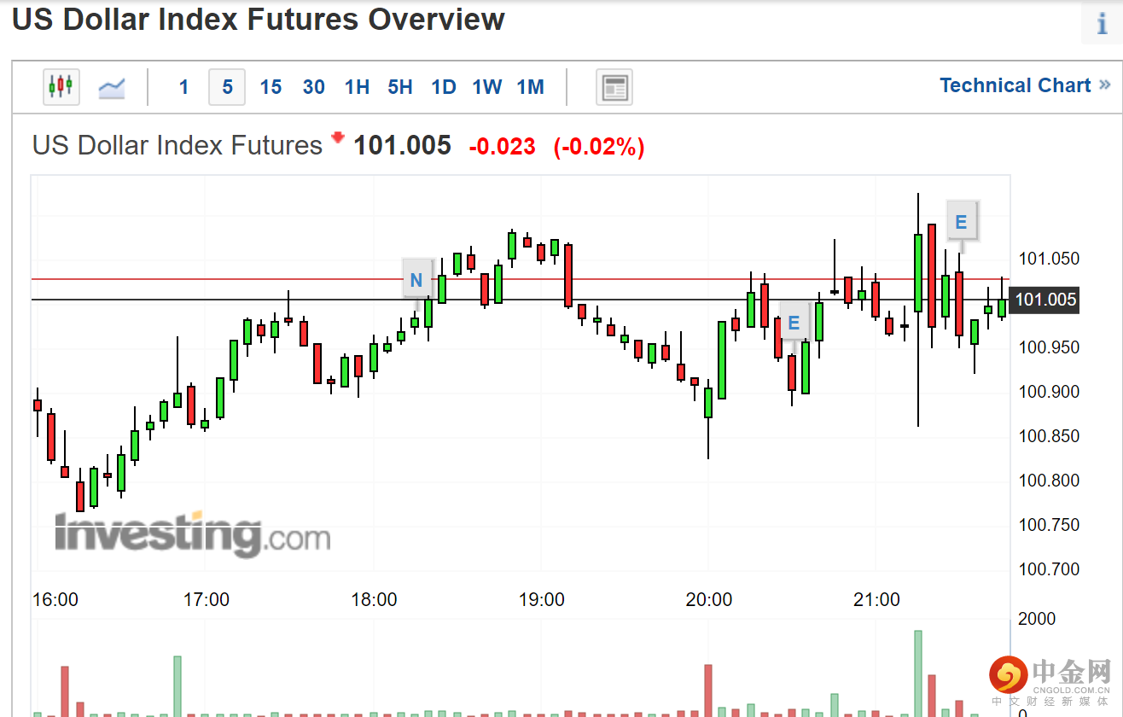Click the info icon top right
Viewport: 1123px width, 717px height.
[1102, 23]
